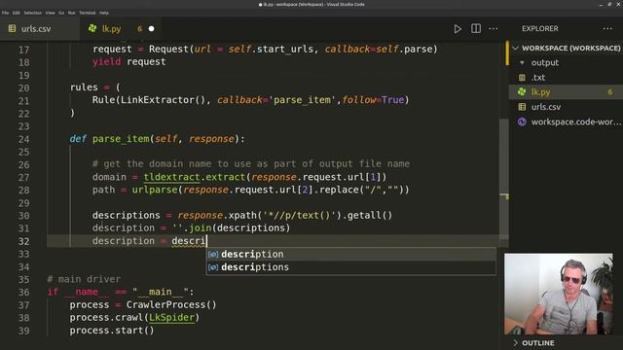The image size is (623, 350).
Task: Click line number 24 in gutter
Action: (23, 139)
